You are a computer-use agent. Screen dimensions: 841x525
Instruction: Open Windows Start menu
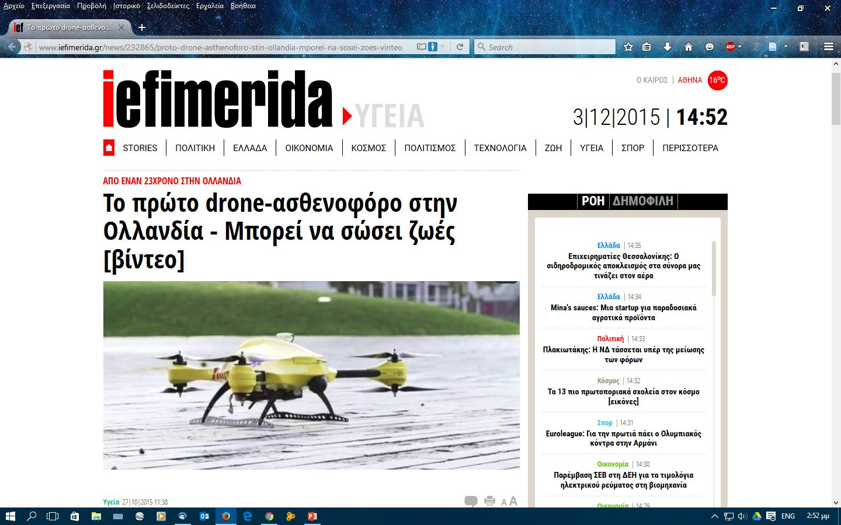(x=10, y=516)
